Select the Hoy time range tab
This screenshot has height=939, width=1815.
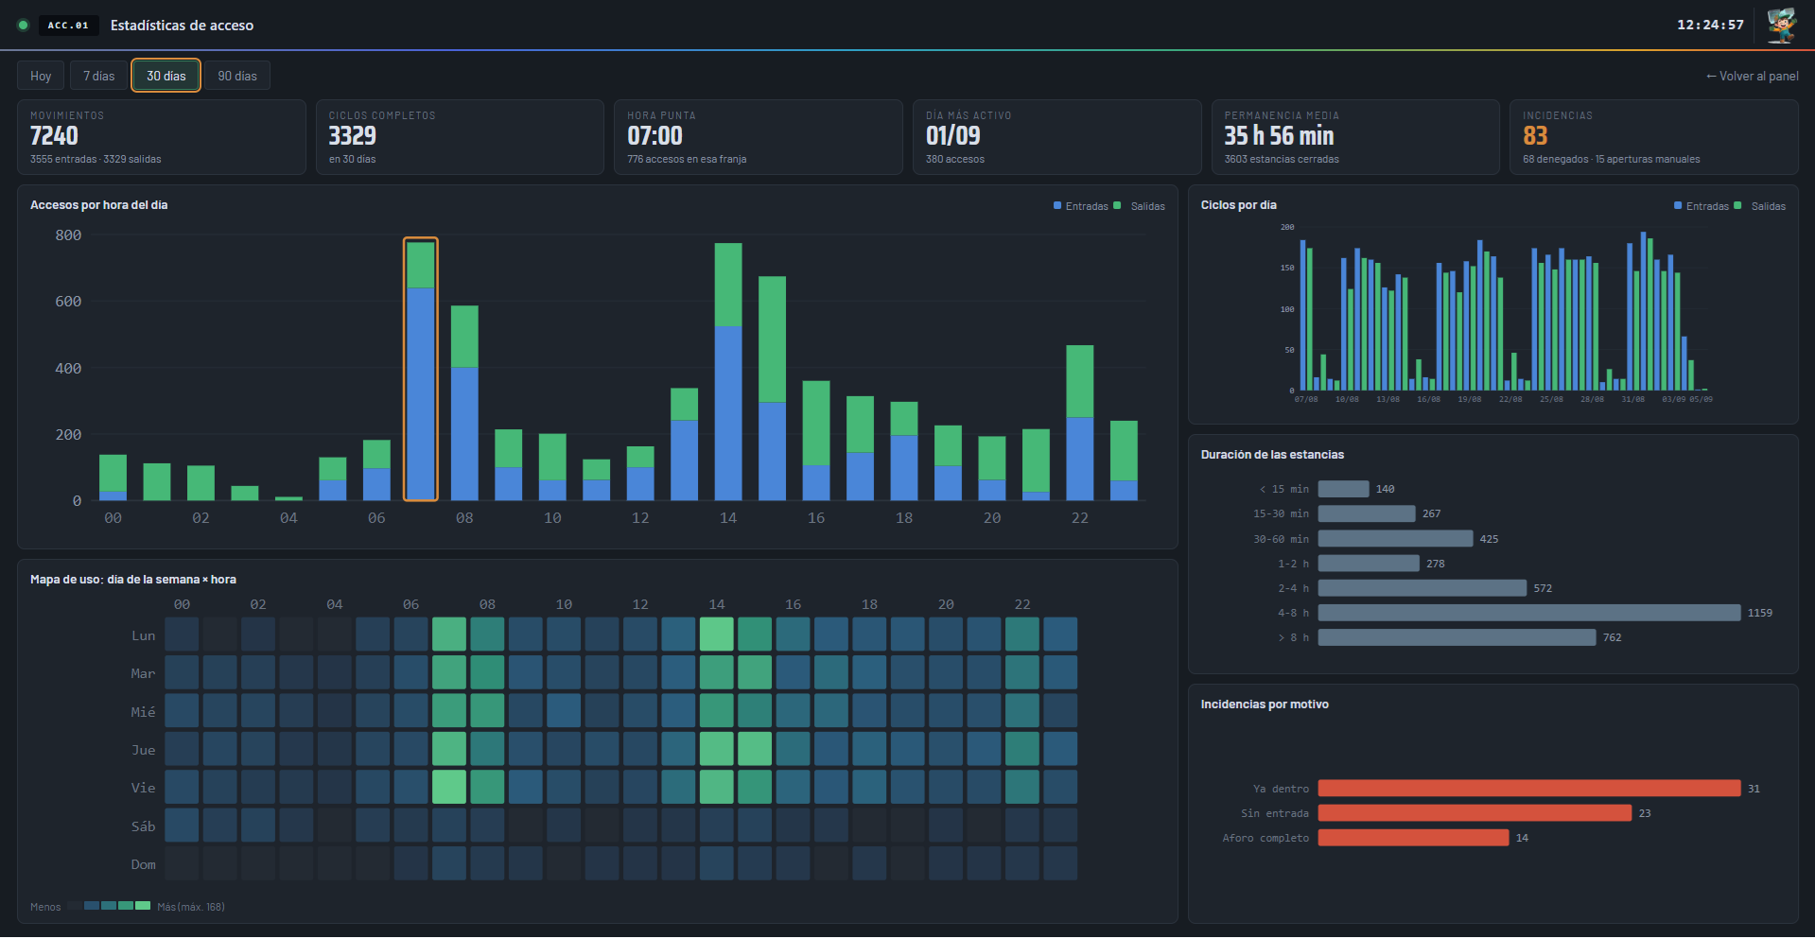[x=41, y=76]
